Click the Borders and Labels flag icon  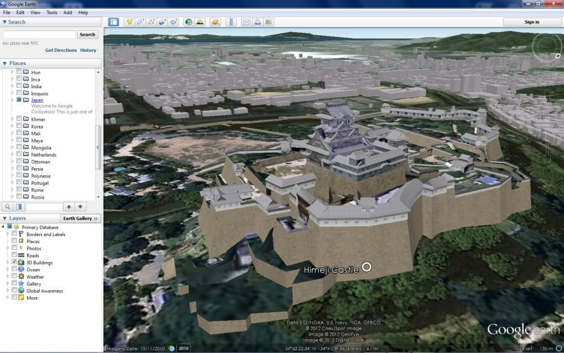coord(21,234)
